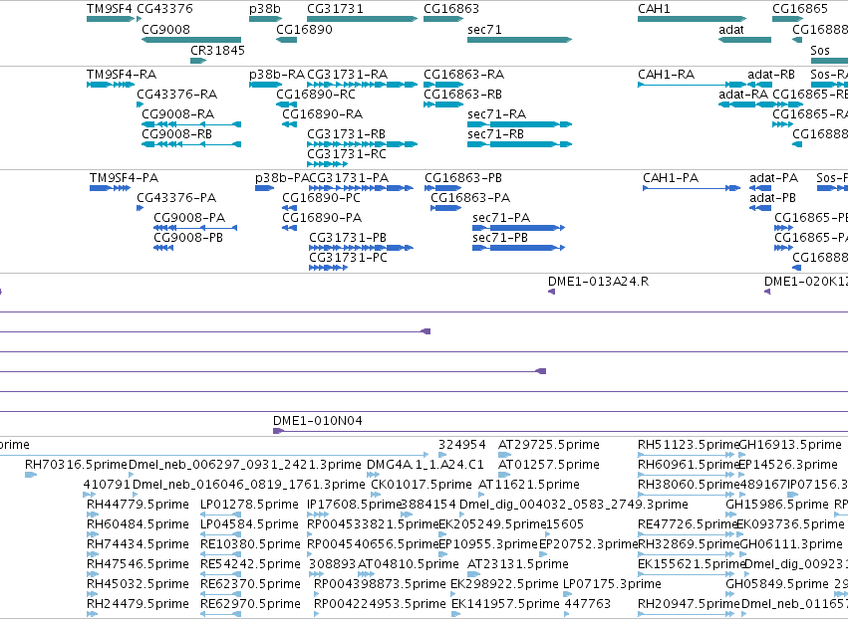Click the 'GH16913.5prime' EST label
Image resolution: width=848 pixels, height=619 pixels.
[x=790, y=445]
